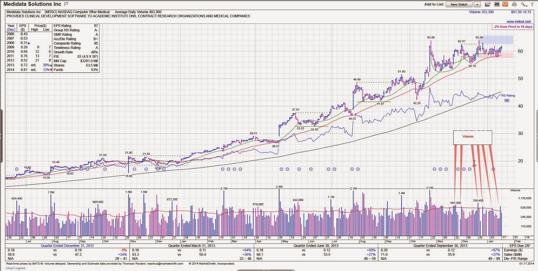Open the line chart view icon
The image size is (538, 271).
[488, 4]
